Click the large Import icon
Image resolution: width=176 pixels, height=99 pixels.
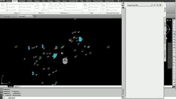(x=3, y=6)
